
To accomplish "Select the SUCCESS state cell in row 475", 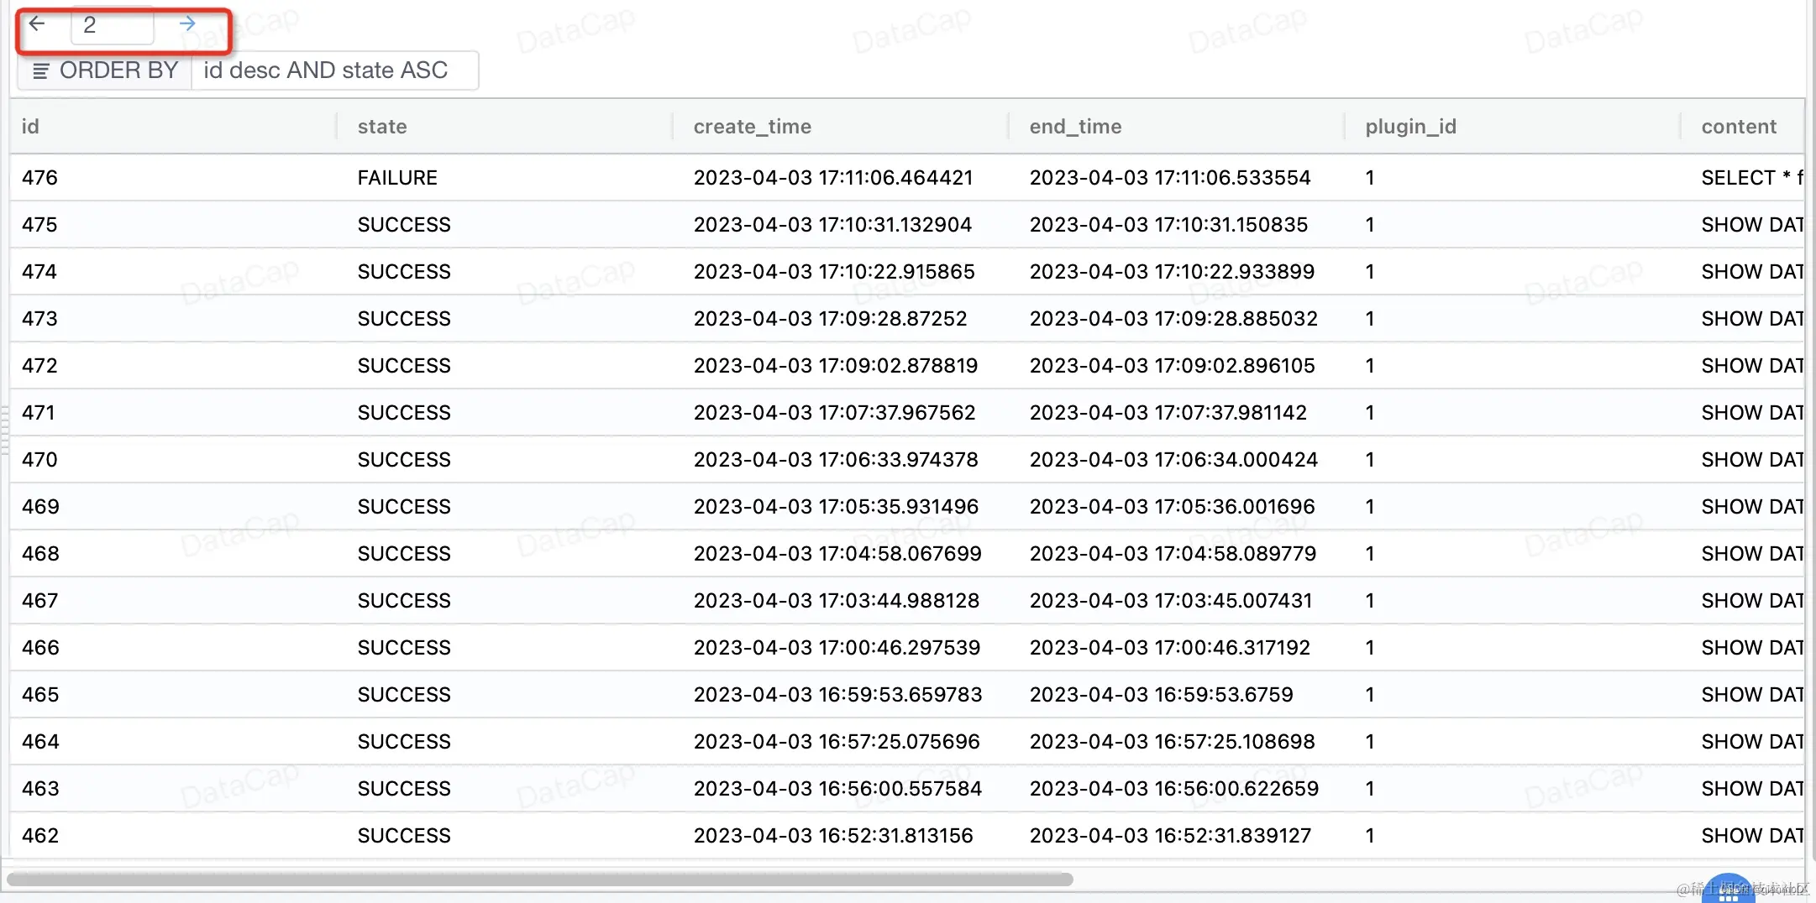I will point(404,225).
